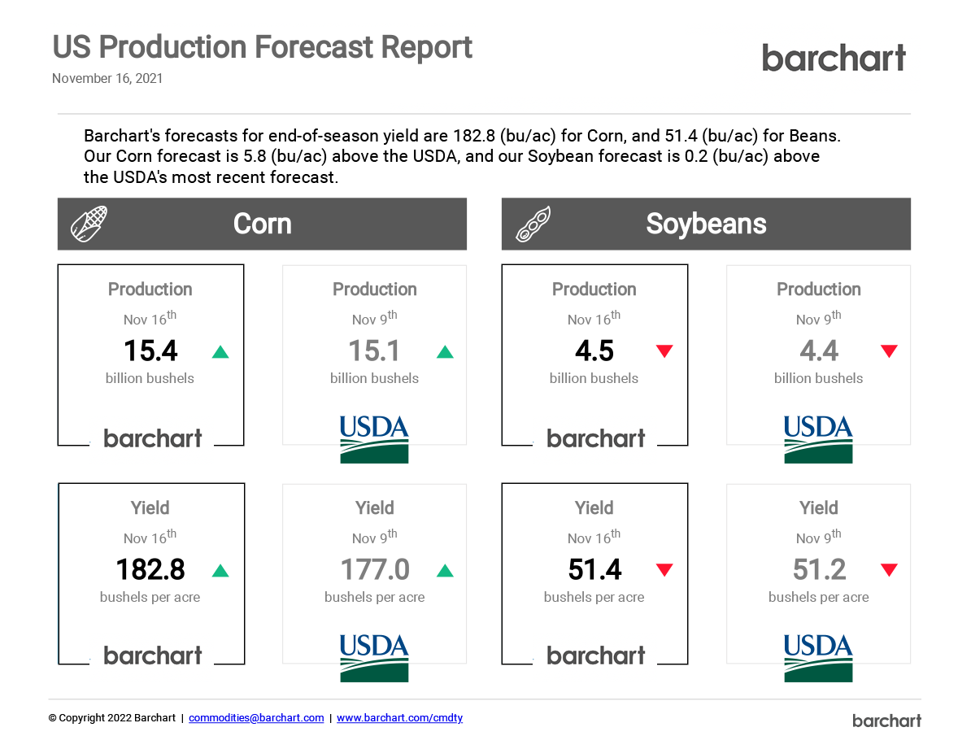Click the barchart logo in the footer
The height and width of the screenshot is (749, 971).
point(886,721)
